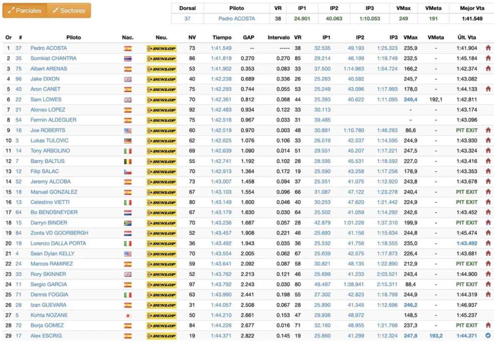
Task: Click PIT EXIT status in Celestino VIETTI's row
Action: [467, 202]
